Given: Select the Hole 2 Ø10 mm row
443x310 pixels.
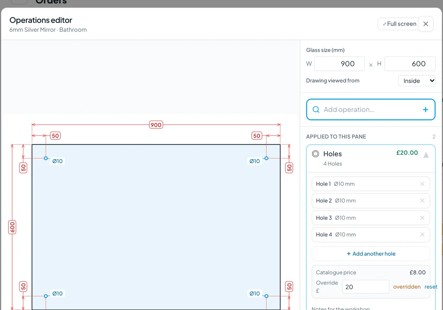Looking at the screenshot, I should (x=371, y=201).
